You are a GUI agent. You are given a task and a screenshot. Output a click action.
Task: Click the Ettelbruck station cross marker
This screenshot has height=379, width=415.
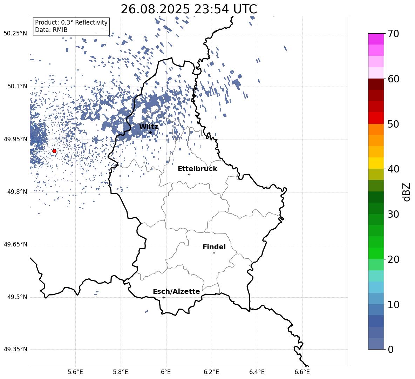[x=189, y=175]
